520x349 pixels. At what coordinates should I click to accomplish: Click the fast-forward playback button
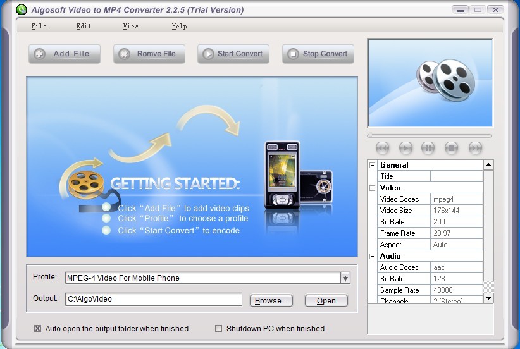[475, 148]
